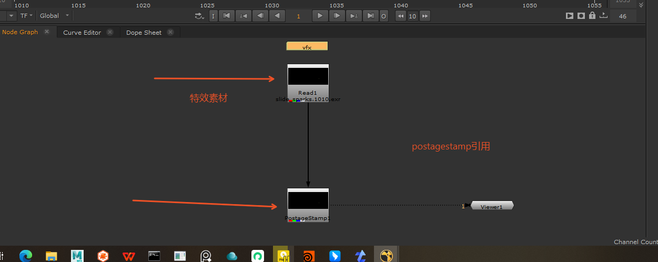Toggle the timeline lock icon
This screenshot has height=262, width=658.
(592, 16)
